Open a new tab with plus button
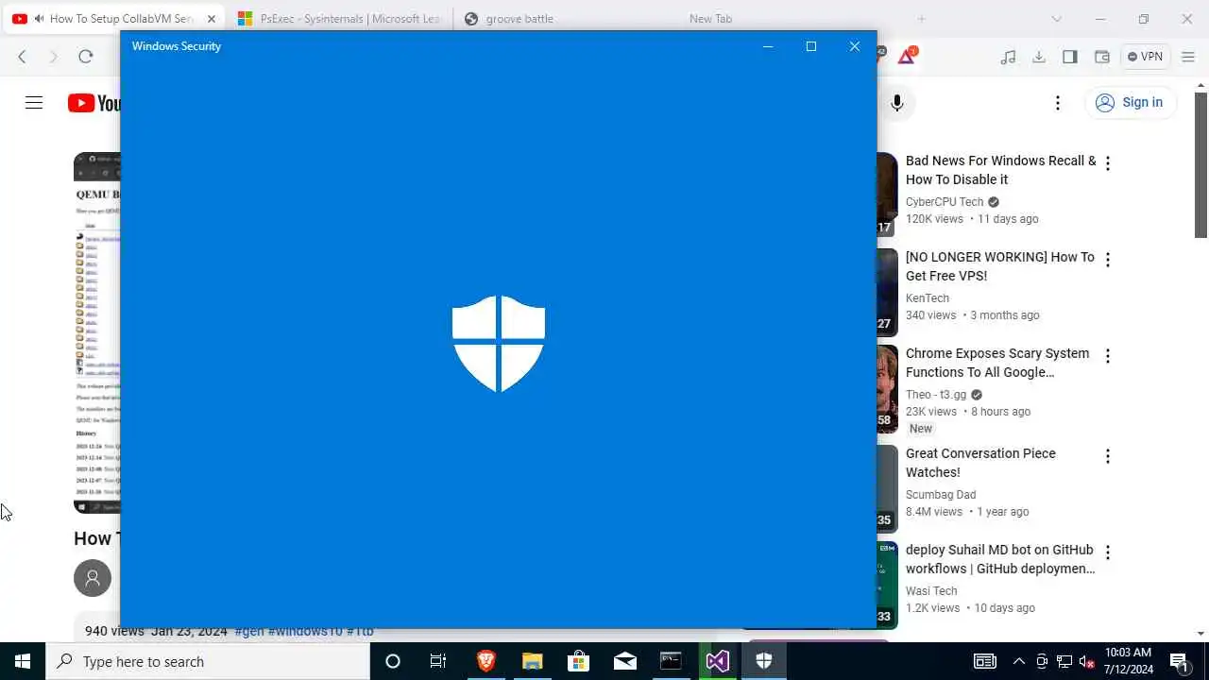Image resolution: width=1209 pixels, height=680 pixels. click(x=921, y=19)
